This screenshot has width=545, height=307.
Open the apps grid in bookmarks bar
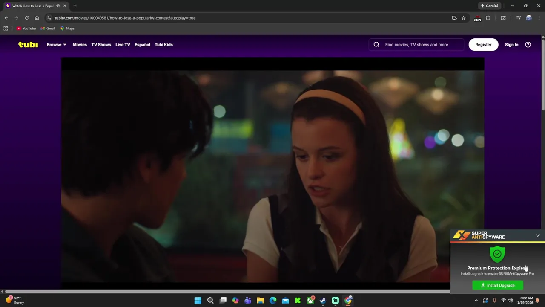tap(6, 29)
